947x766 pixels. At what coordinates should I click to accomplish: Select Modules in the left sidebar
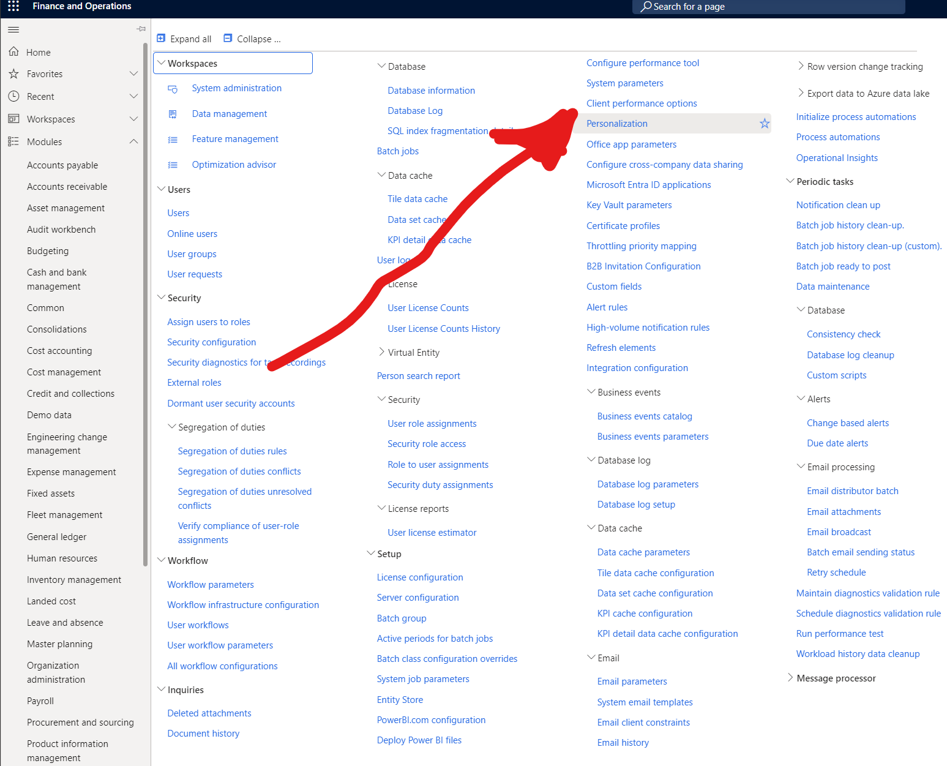[45, 141]
